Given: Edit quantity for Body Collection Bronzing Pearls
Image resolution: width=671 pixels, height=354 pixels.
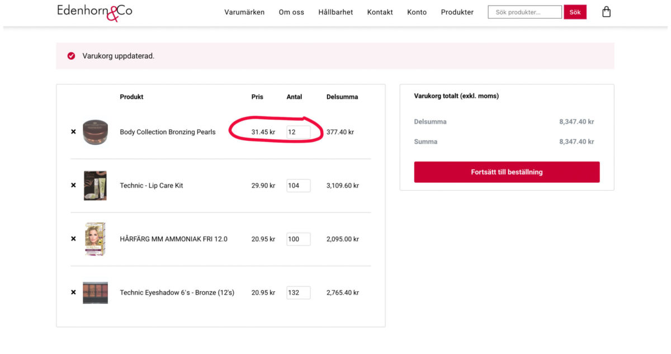Looking at the screenshot, I should (x=298, y=132).
